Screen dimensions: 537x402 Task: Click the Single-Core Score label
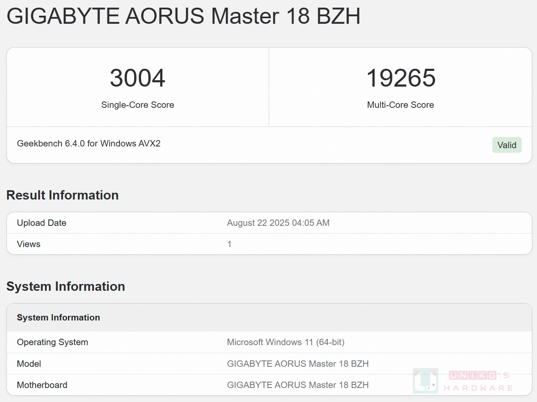coord(137,105)
